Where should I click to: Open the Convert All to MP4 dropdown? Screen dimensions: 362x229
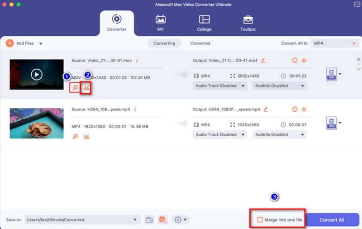(x=335, y=43)
